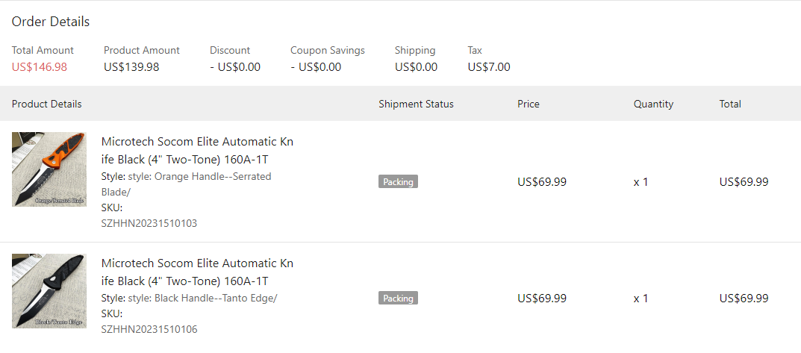This screenshot has height=353, width=801.
Task: Click the Coupon Savings amount
Action: point(316,66)
